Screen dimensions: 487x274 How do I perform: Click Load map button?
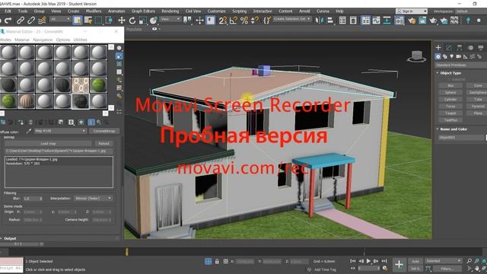tap(48, 144)
